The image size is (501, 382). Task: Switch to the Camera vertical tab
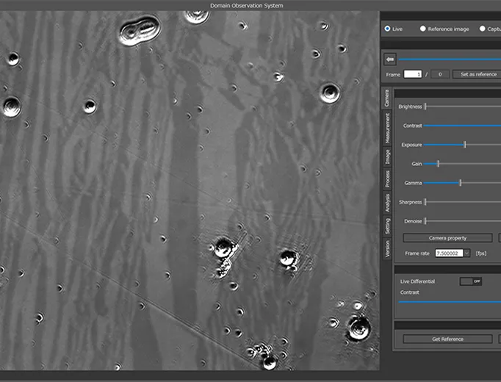387,99
